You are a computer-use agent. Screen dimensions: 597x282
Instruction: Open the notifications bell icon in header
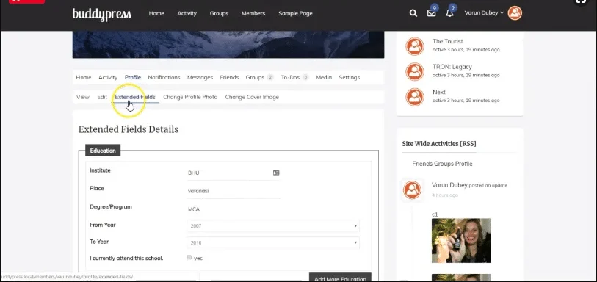click(449, 13)
